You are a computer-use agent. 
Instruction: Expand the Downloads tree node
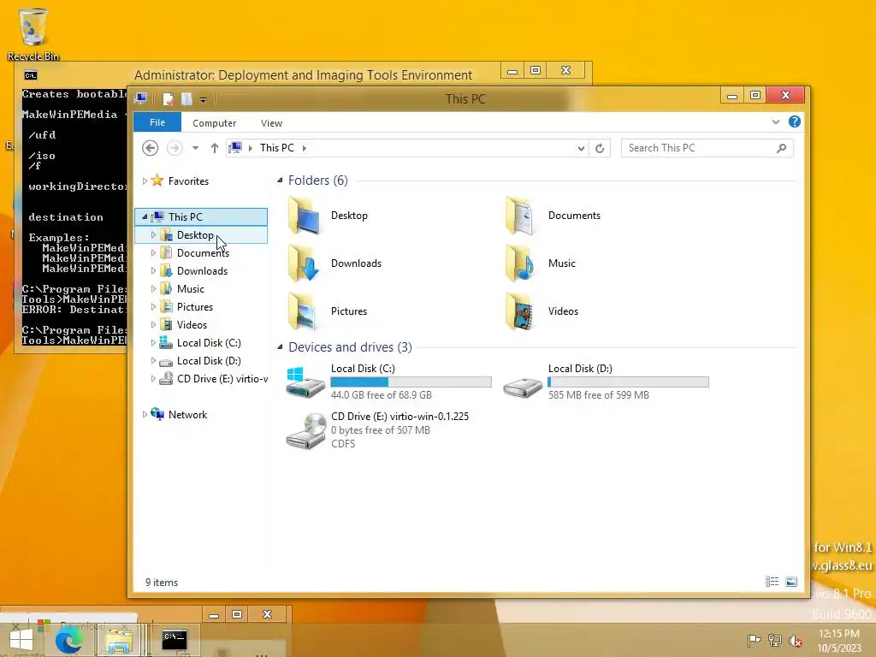[153, 271]
